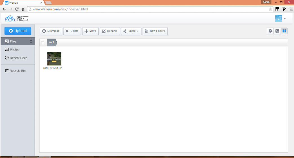The width and height of the screenshot is (294, 158).
Task: Switch to alphabetical sort view icon
Action: [x=277, y=31]
